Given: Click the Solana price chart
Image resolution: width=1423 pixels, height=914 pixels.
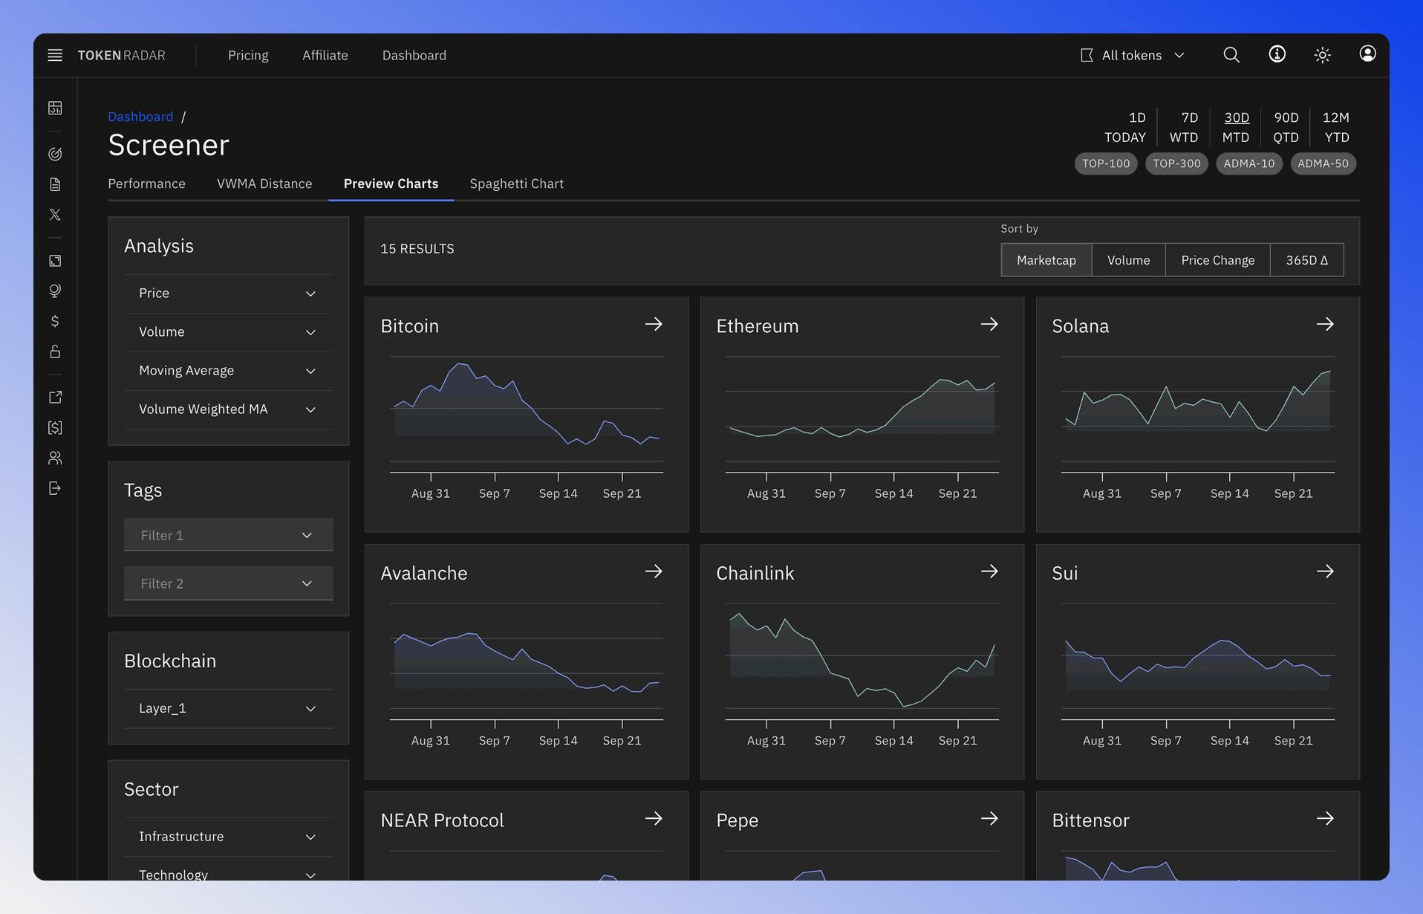Looking at the screenshot, I should click(1198, 427).
